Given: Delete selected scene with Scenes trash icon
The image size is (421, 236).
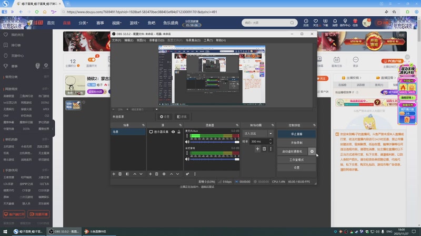Looking at the screenshot, I should tap(120, 174).
